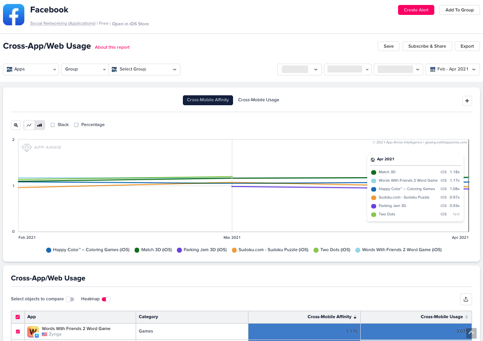Sort by Cross-Mobile Usage column arrows
Viewport: 483px width, 341px height.
coord(467,317)
